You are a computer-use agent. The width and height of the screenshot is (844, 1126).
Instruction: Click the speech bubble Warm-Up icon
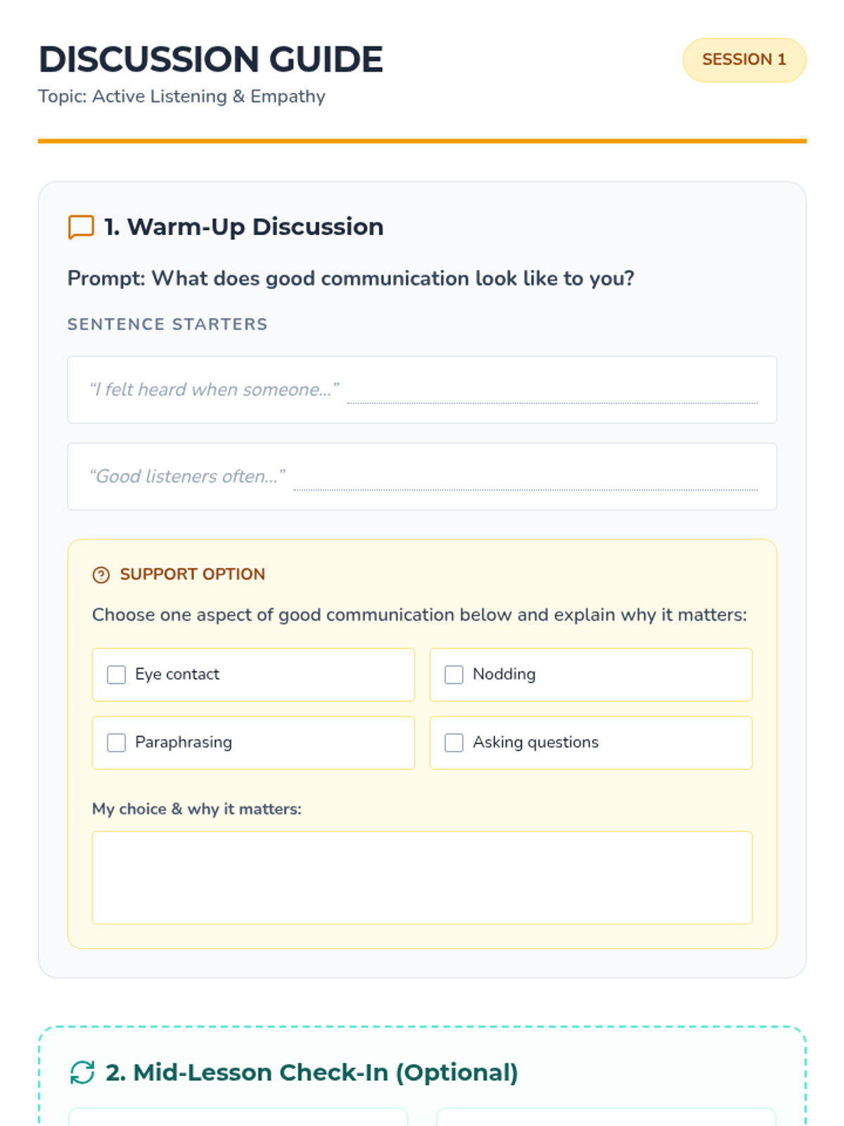coord(81,227)
